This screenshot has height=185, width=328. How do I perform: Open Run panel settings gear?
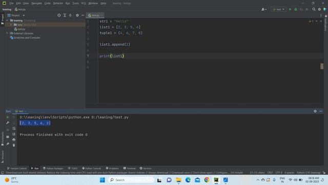(315, 112)
